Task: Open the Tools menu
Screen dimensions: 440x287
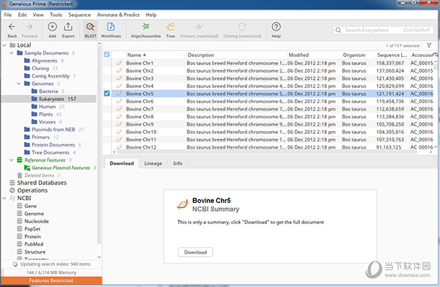Action: [56, 15]
